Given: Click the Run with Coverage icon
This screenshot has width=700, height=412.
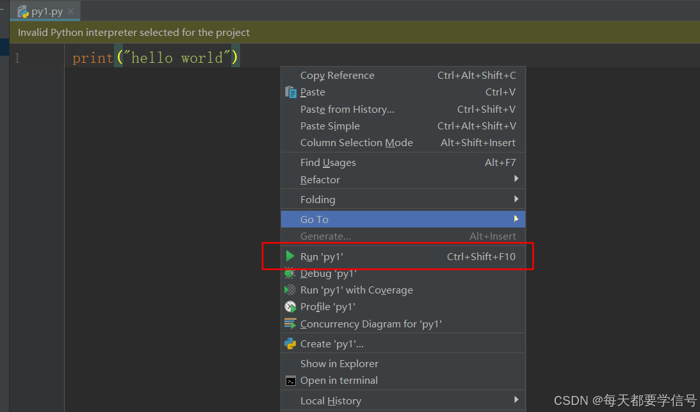Looking at the screenshot, I should click(x=290, y=290).
